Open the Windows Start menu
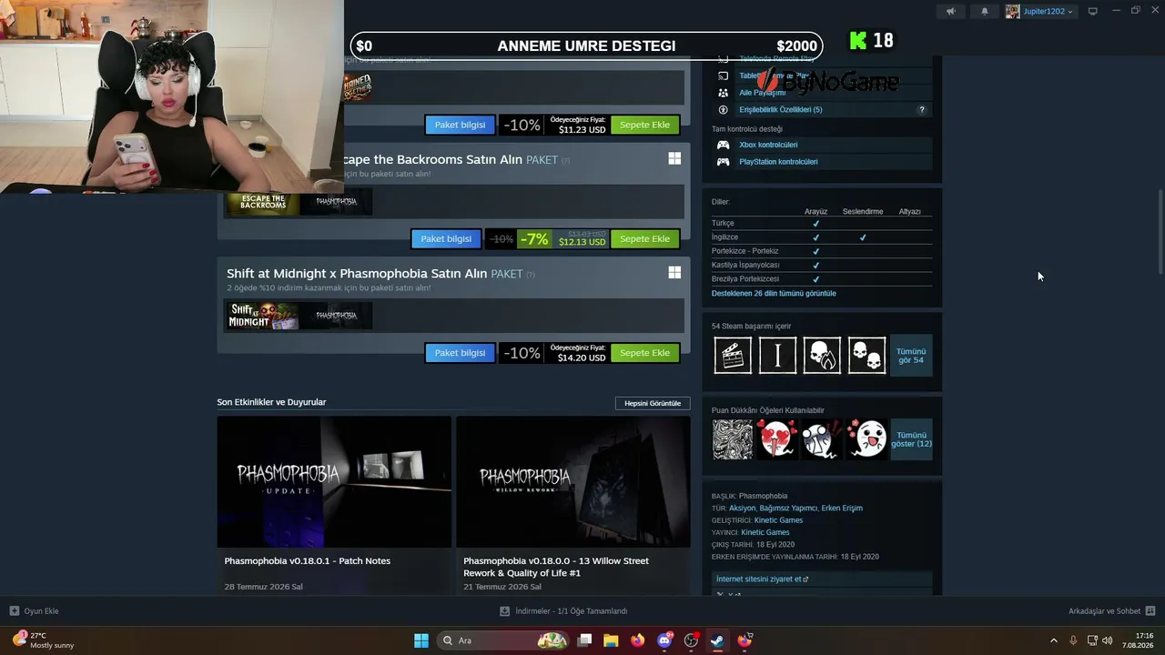The width and height of the screenshot is (1165, 655). [421, 640]
